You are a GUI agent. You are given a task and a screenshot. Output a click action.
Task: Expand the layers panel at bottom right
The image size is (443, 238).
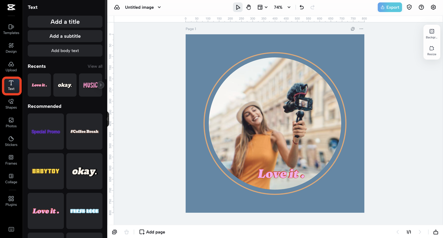click(436, 232)
